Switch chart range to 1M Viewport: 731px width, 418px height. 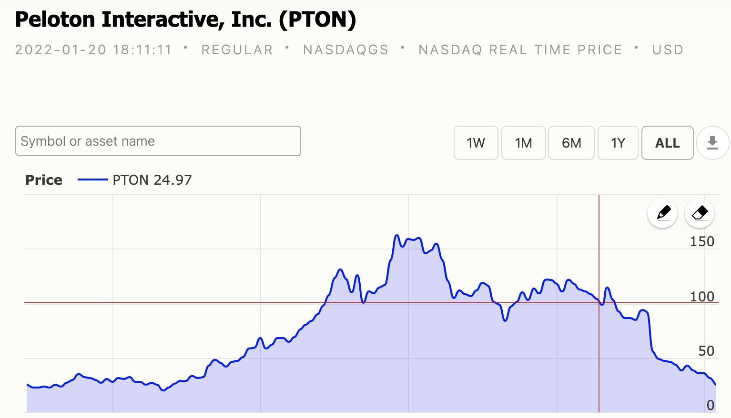[x=523, y=143]
